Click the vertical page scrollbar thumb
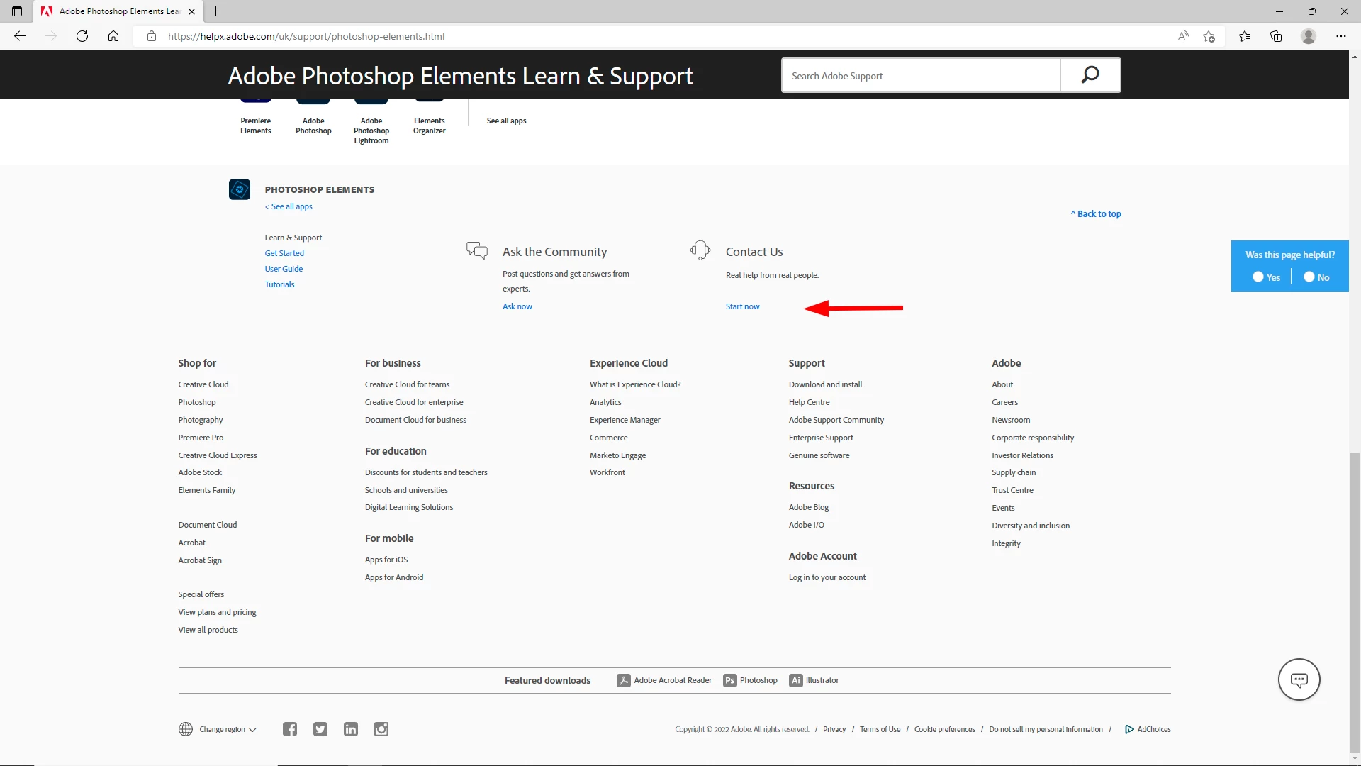Viewport: 1361px width, 766px height. [x=1355, y=603]
